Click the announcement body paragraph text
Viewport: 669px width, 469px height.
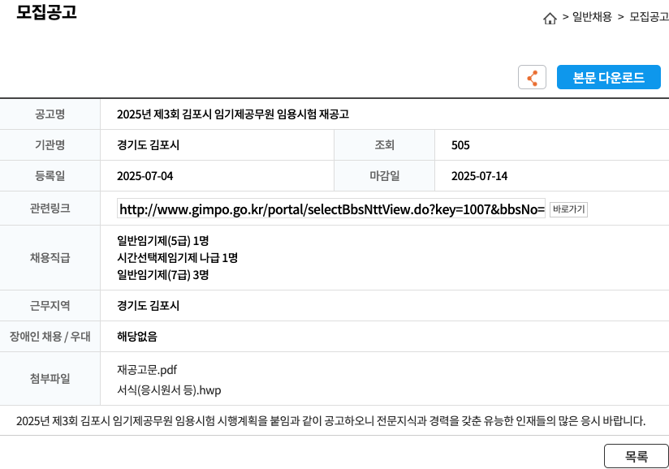(330, 421)
